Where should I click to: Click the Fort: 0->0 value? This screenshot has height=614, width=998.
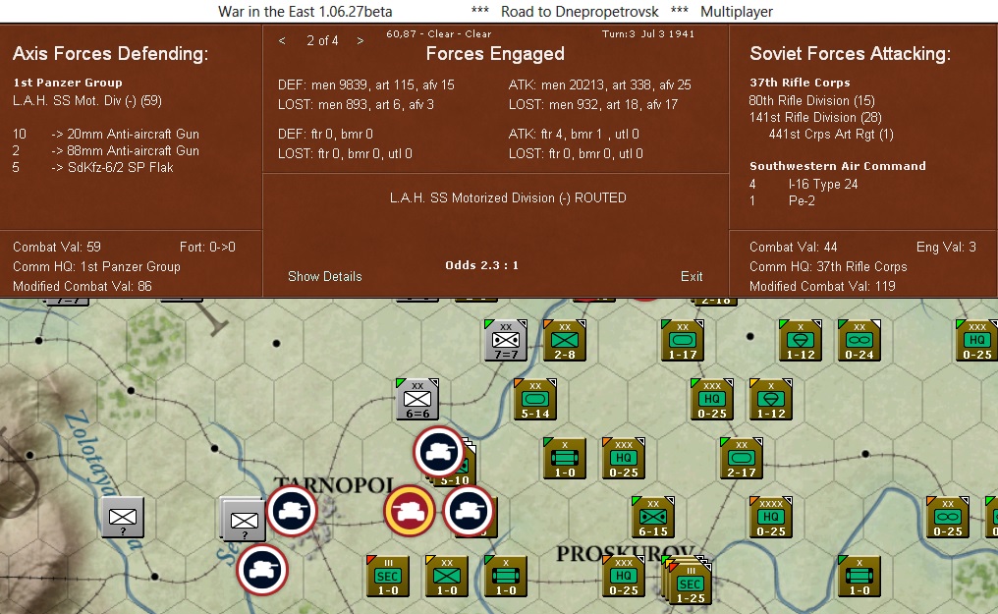pos(207,247)
